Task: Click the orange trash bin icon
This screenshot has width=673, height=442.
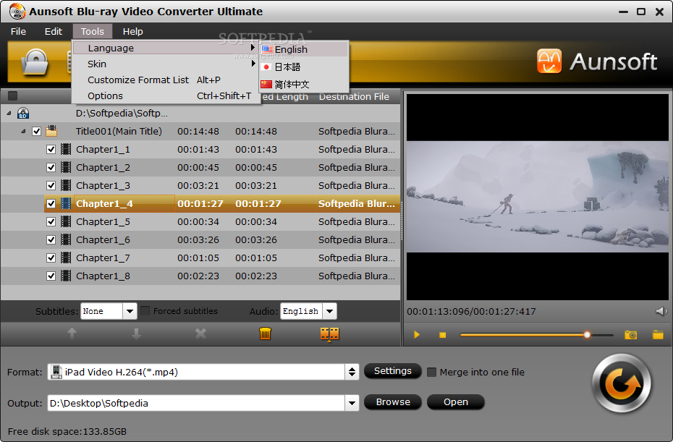Action: pyautogui.click(x=266, y=333)
